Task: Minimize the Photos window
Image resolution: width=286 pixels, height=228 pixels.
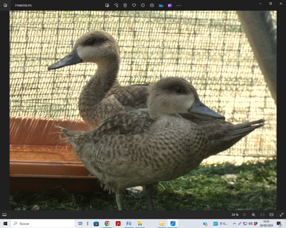Action: (x=260, y=4)
